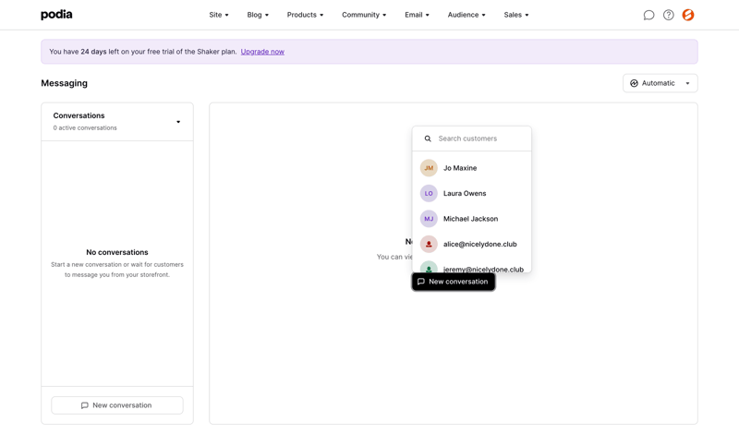Click the Conversations panel heading

coord(79,115)
